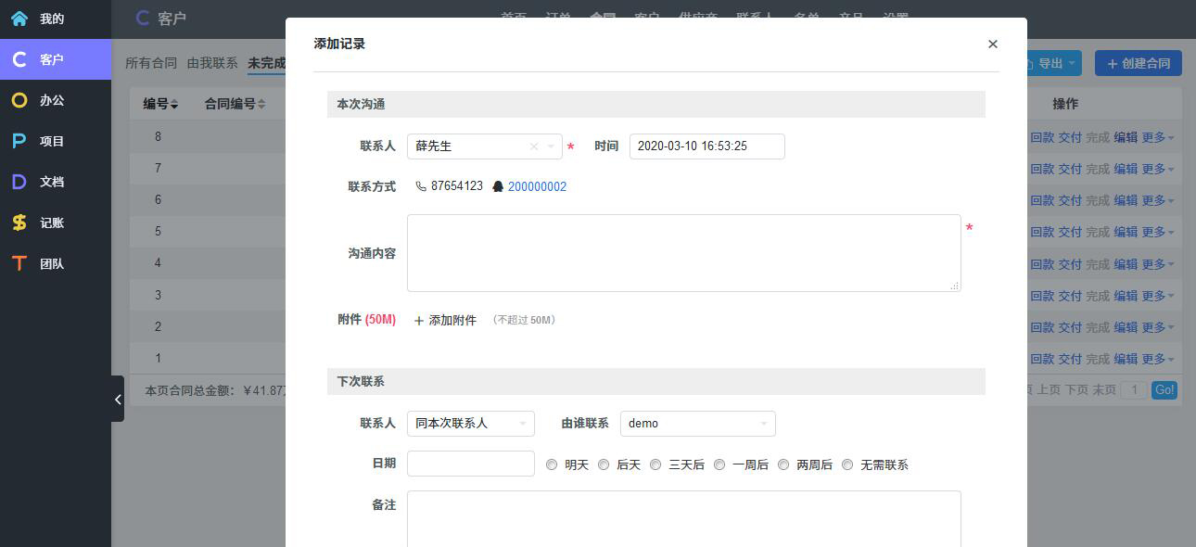1196x547 pixels.
Task: Expand 更多 menu in row 2
Action: (x=1158, y=327)
